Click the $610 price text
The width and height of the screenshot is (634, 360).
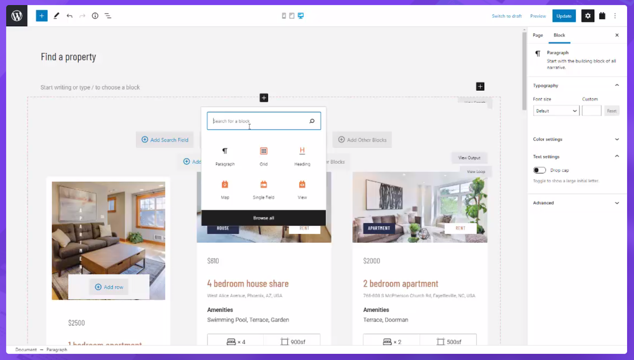[x=213, y=261]
